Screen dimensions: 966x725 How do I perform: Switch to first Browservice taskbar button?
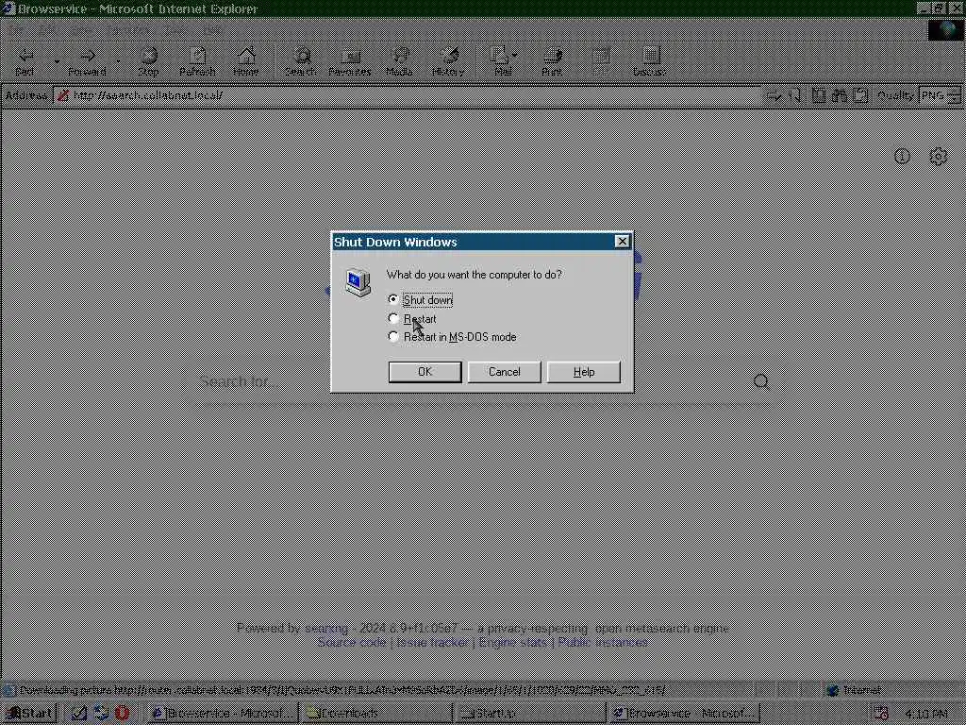pyautogui.click(x=222, y=714)
